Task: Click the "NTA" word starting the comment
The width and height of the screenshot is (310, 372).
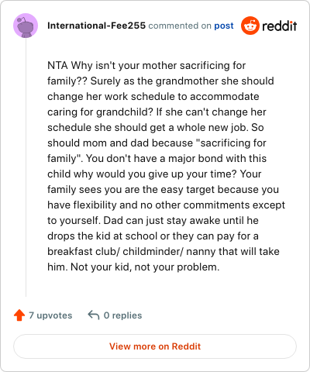Action: click(57, 66)
